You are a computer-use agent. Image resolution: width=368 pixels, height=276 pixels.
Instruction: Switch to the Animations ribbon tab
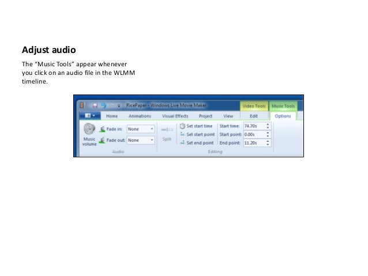point(140,116)
